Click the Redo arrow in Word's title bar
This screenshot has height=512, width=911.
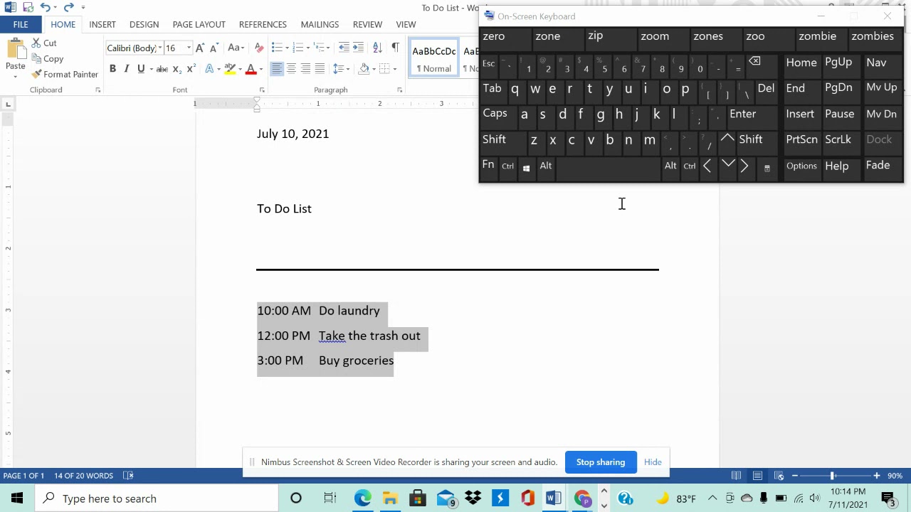68,7
